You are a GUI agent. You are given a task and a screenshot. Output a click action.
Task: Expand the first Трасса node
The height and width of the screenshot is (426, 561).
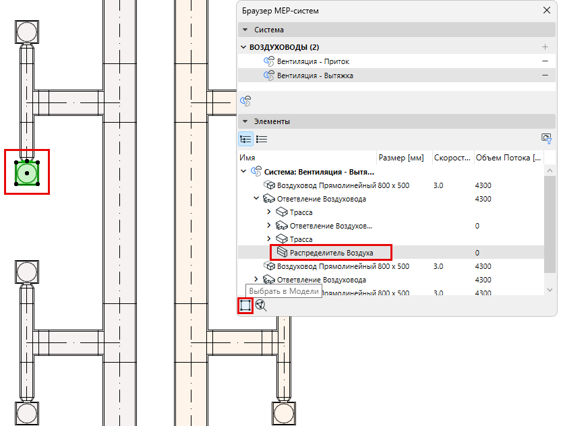coord(269,212)
